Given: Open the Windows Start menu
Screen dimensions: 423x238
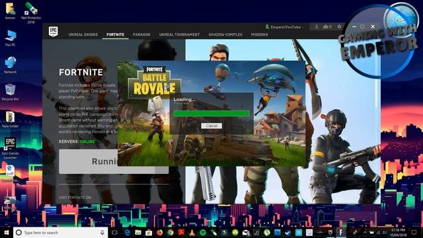Looking at the screenshot, I should pyautogui.click(x=6, y=232).
